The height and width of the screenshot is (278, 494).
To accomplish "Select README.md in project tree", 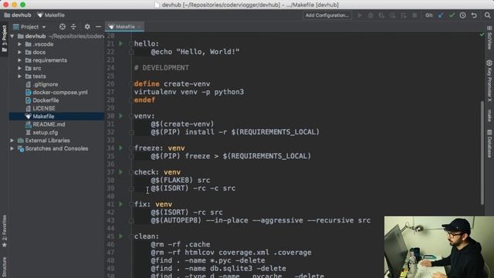I will 45,124.
